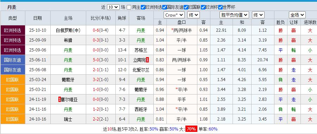This screenshot has width=317, height=134.
Task: Click the score 1-2(0-1)
Action: 101,109
